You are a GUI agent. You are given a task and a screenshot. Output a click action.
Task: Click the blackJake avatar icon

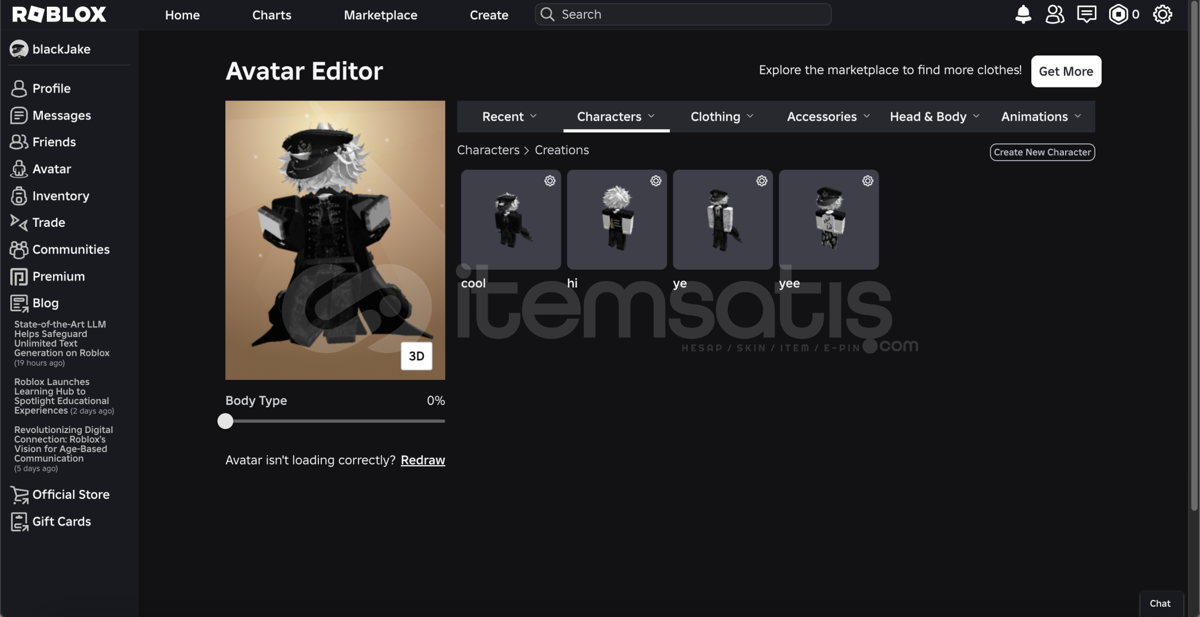19,49
